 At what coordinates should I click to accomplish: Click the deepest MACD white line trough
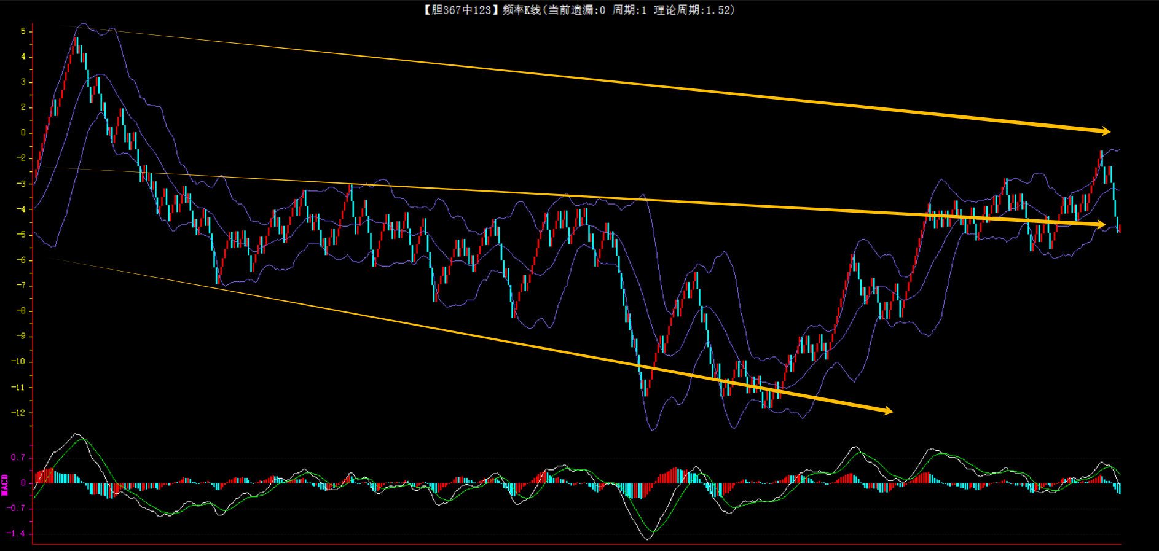(648, 539)
